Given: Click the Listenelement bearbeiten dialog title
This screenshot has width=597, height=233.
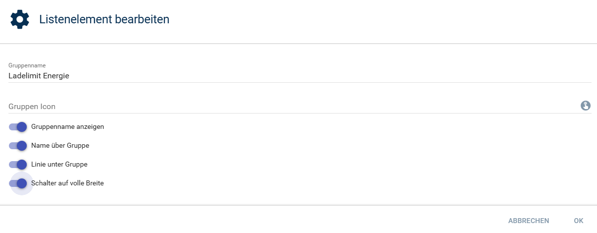Looking at the screenshot, I should coord(104,20).
